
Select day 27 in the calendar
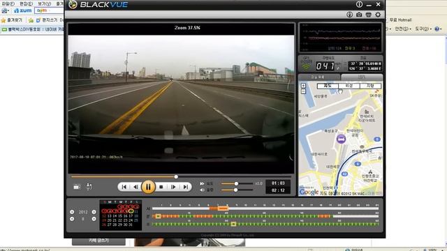tap(109, 225)
